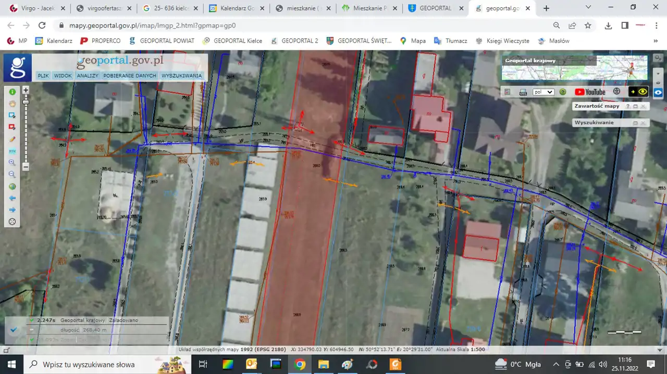Go to previous map view arrow
667x374 pixels.
[x=12, y=198]
